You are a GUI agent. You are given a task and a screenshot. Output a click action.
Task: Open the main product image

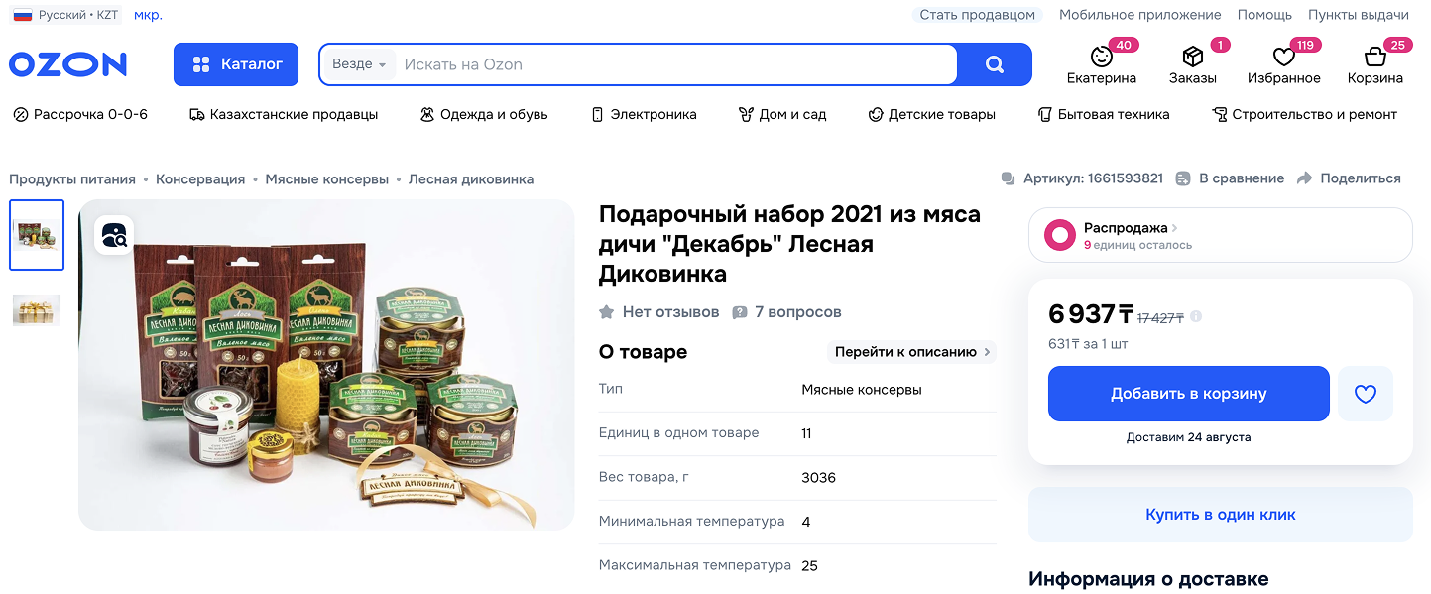pyautogui.click(x=326, y=365)
